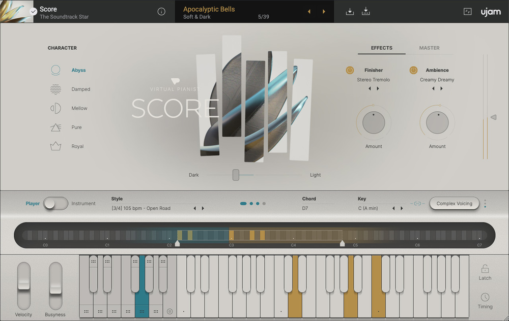Switch to the MASTER tab
This screenshot has width=509, height=321.
429,48
